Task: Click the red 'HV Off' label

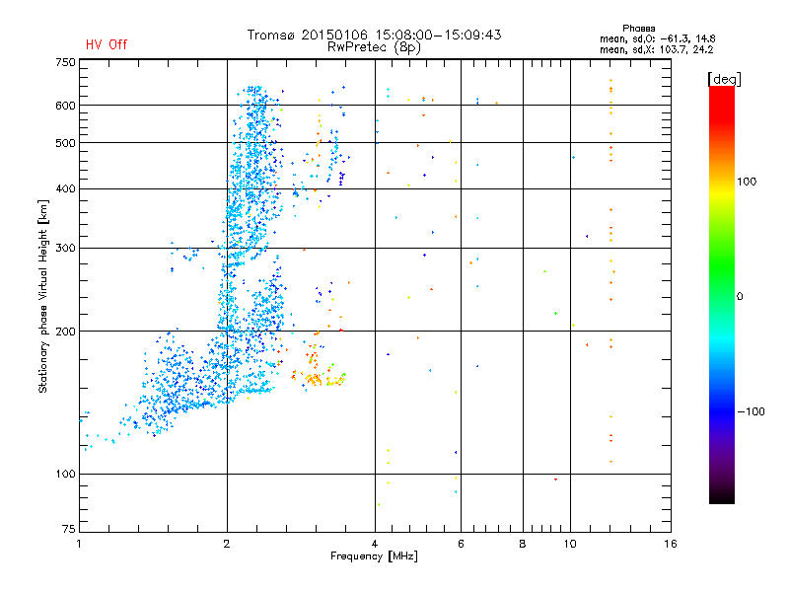Action: [107, 44]
